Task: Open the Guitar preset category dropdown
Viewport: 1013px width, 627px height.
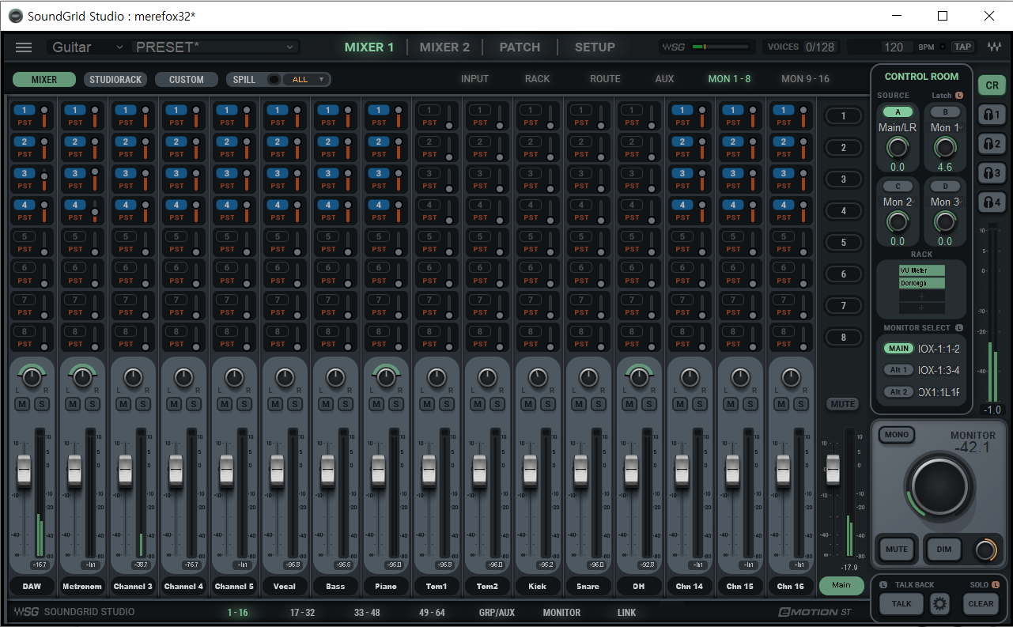Action: click(85, 47)
